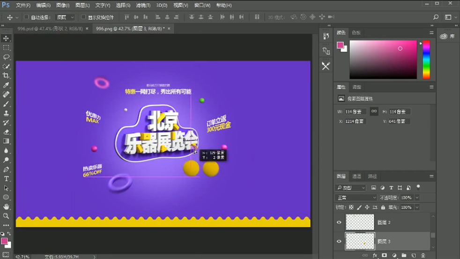Screen dimensions: 460x259
Task: Hide layer 图层 2 via eye icon
Action: pos(339,222)
